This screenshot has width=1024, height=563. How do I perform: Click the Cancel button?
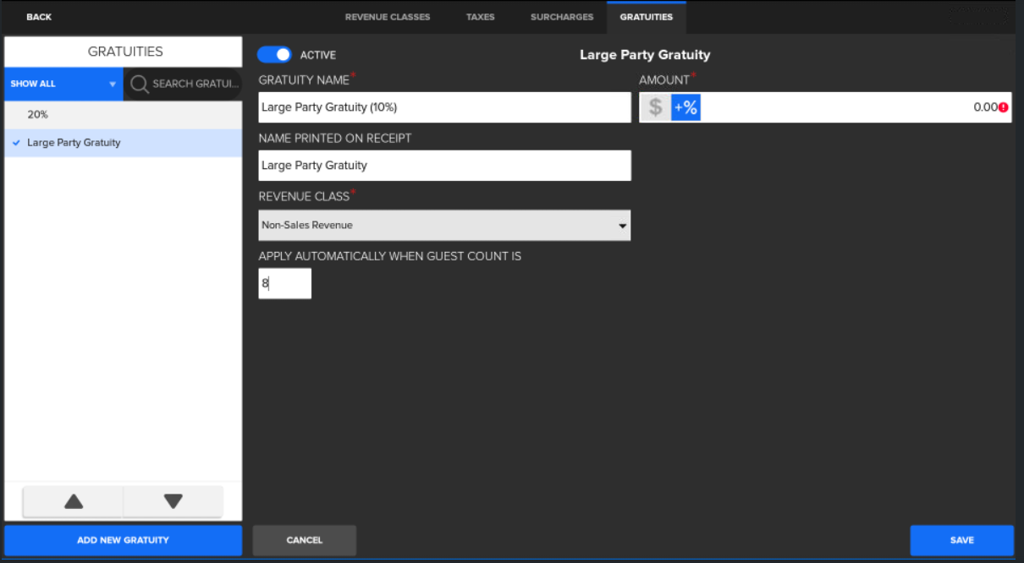304,540
